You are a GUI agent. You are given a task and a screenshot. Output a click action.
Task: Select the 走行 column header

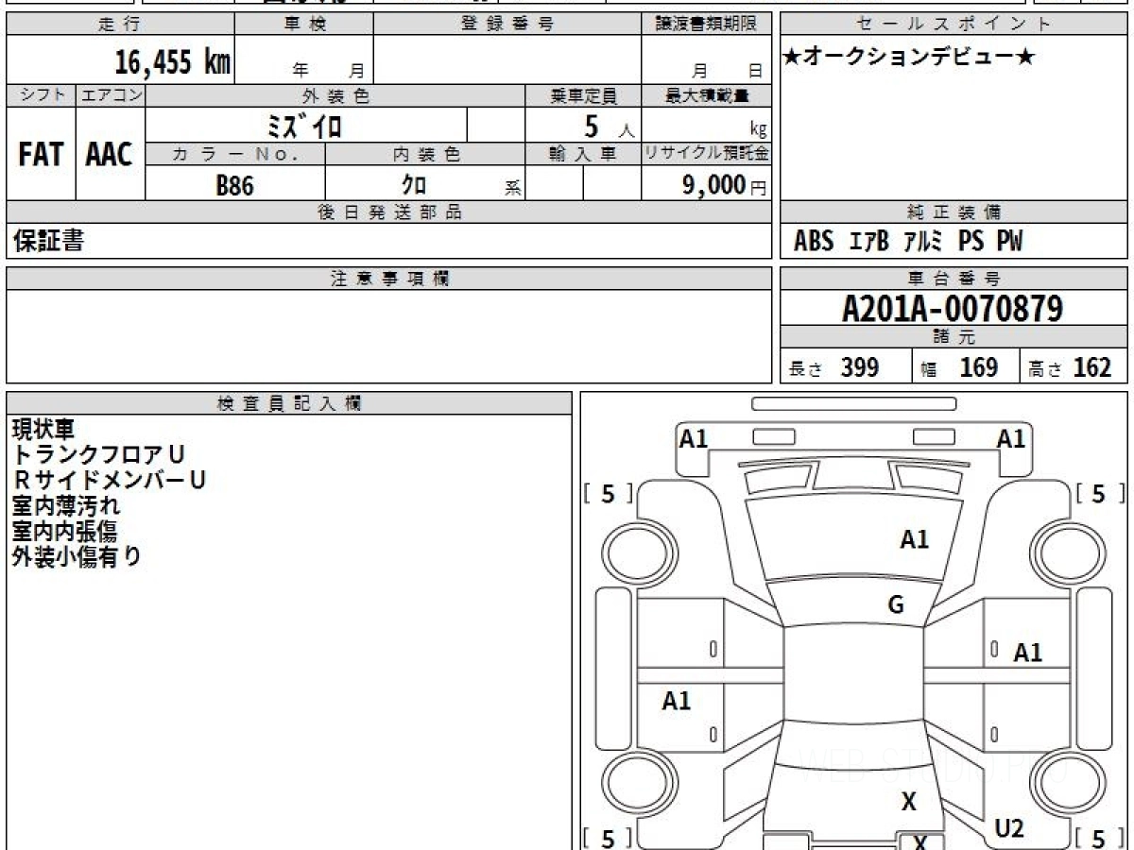[120, 25]
